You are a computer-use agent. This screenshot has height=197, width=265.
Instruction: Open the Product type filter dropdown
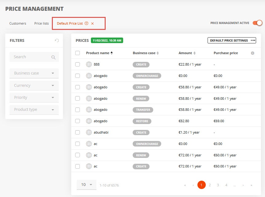pos(34,110)
